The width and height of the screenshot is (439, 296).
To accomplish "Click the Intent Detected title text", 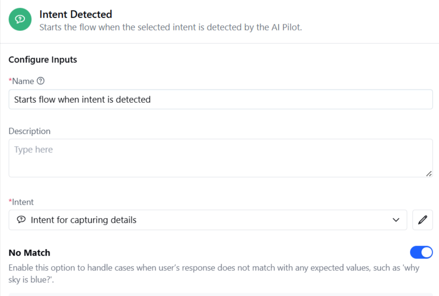I will pos(76,14).
